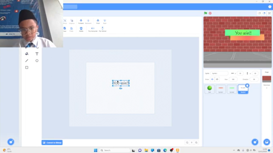Show the sprite using the eye toggle
The height and width of the screenshot is (153, 273).
212,79
